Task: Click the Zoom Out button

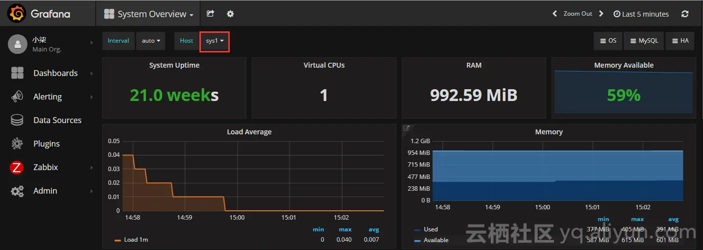Action: 578,14
